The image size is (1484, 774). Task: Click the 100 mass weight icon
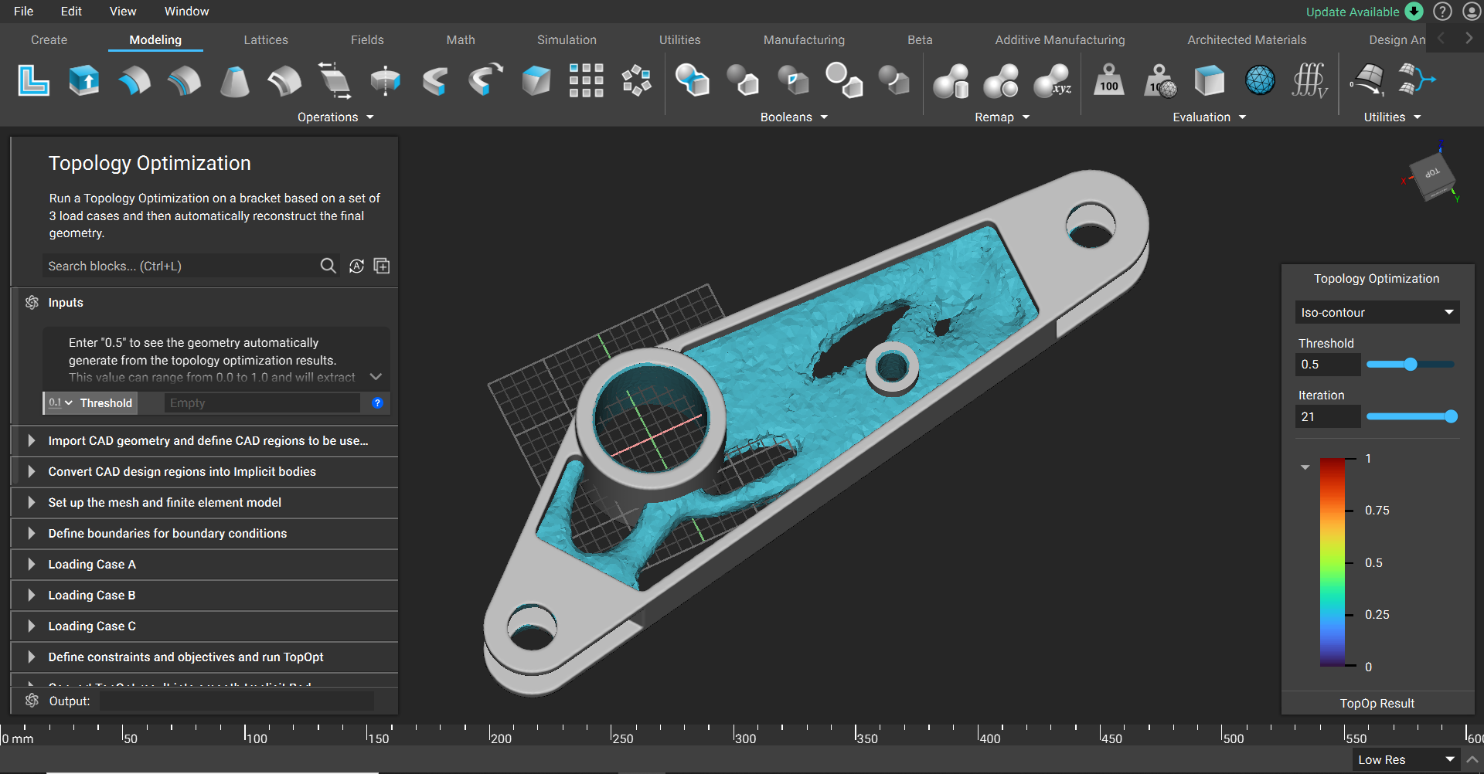(1108, 80)
